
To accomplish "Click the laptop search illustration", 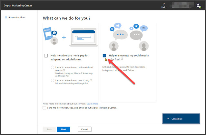I will tap(83, 37).
